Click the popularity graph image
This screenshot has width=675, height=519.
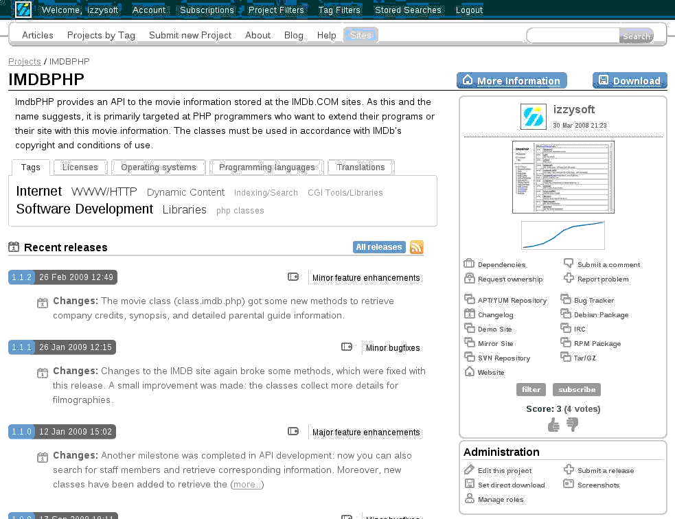(x=563, y=235)
